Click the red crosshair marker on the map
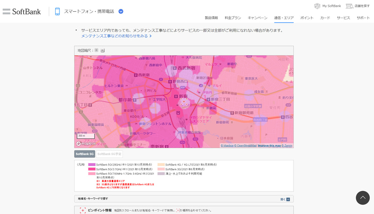This screenshot has height=214, width=374. (184, 102)
